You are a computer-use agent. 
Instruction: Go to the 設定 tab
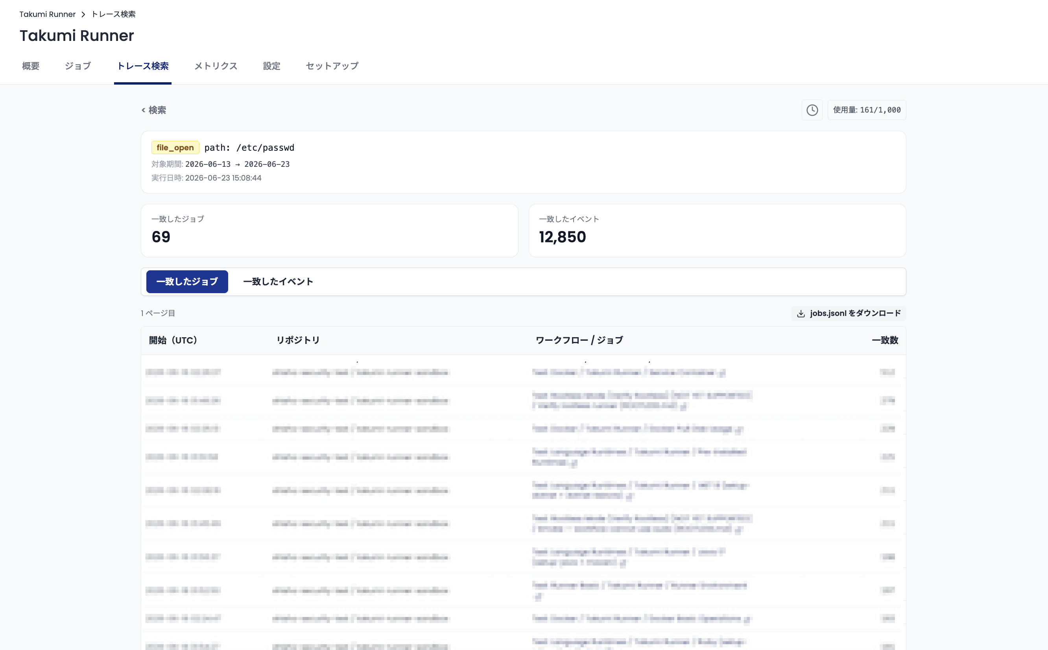[271, 66]
